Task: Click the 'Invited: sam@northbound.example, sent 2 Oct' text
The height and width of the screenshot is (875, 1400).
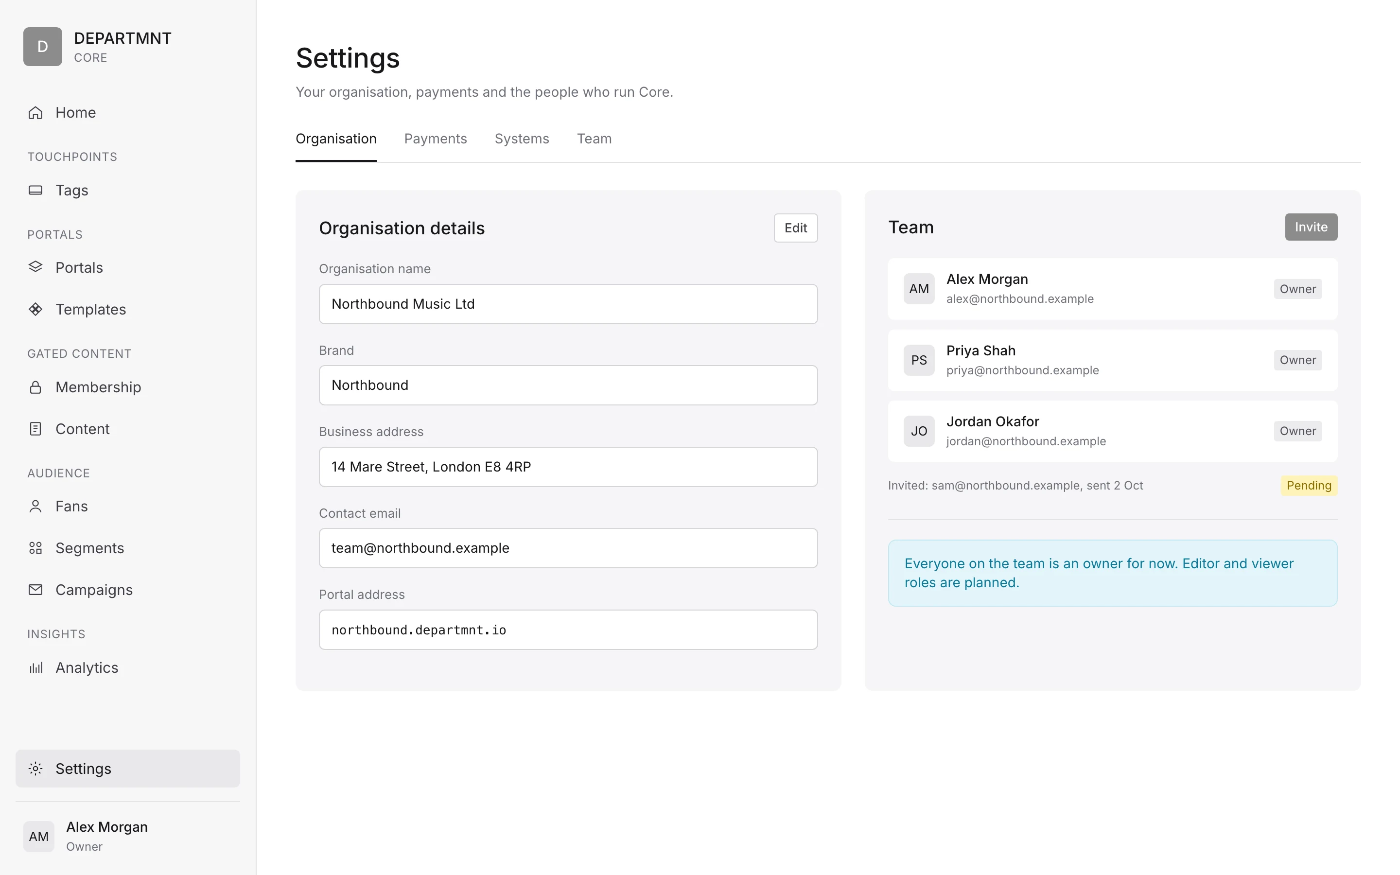Action: click(1015, 486)
